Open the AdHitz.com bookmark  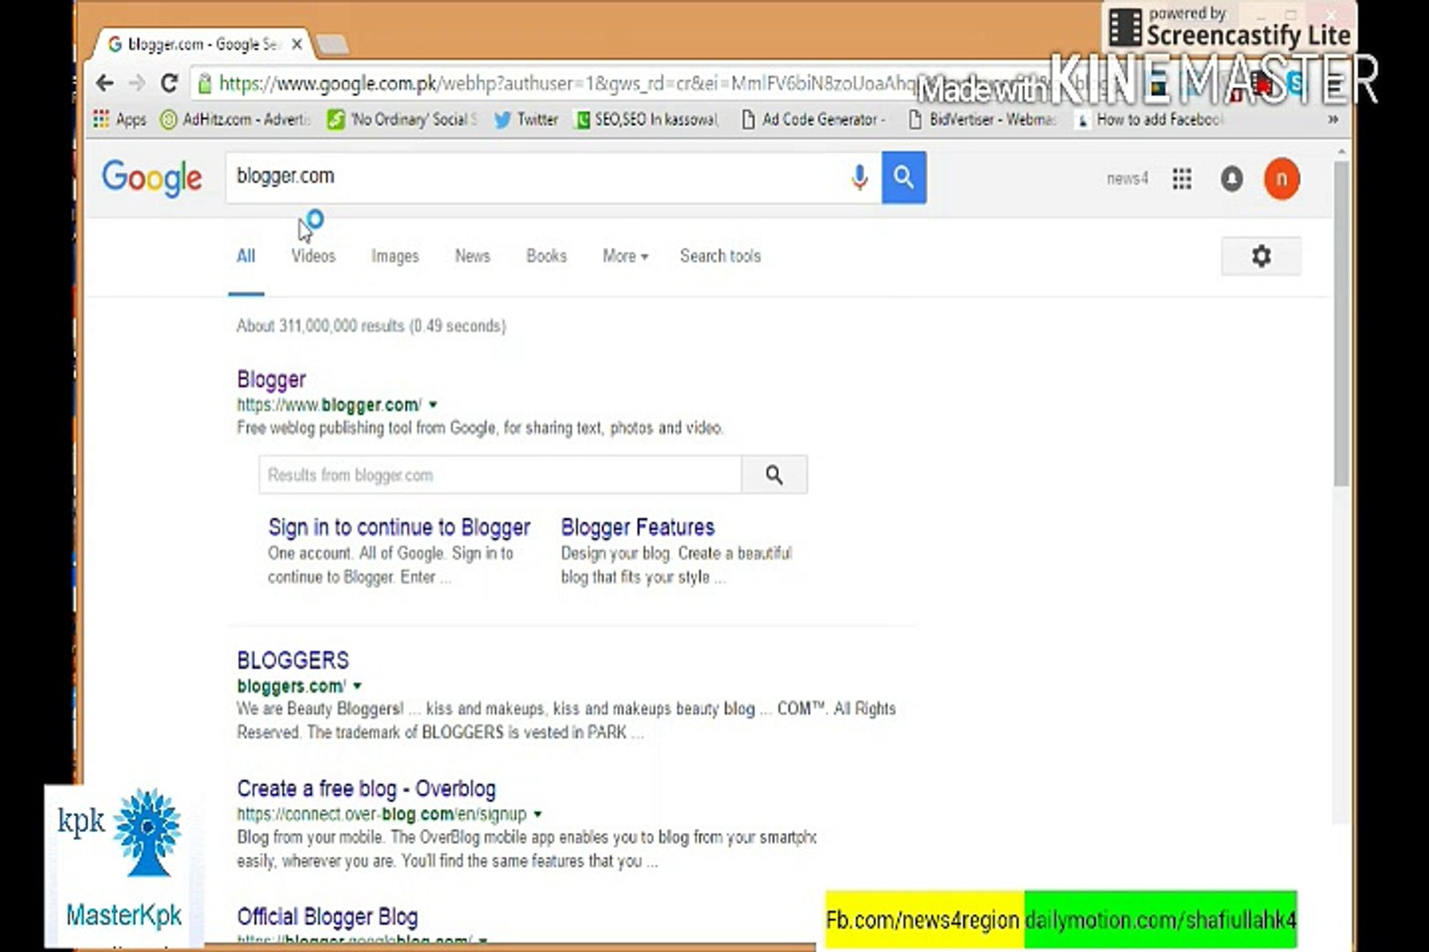point(236,119)
